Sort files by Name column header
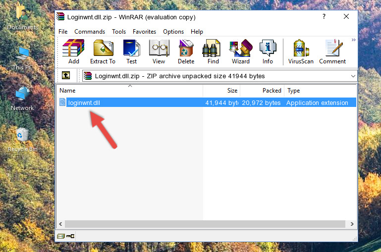381x252 pixels. 129,91
